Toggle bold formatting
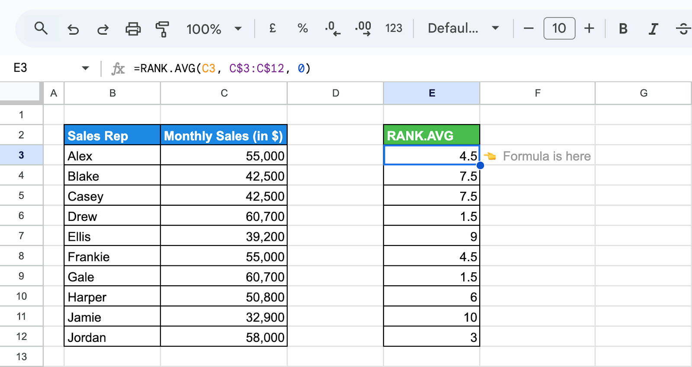Image resolution: width=692 pixels, height=367 pixels. tap(623, 29)
